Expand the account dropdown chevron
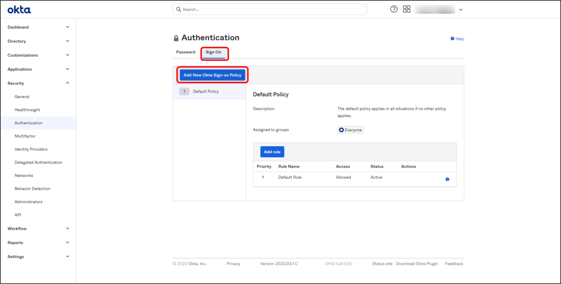 [460, 10]
